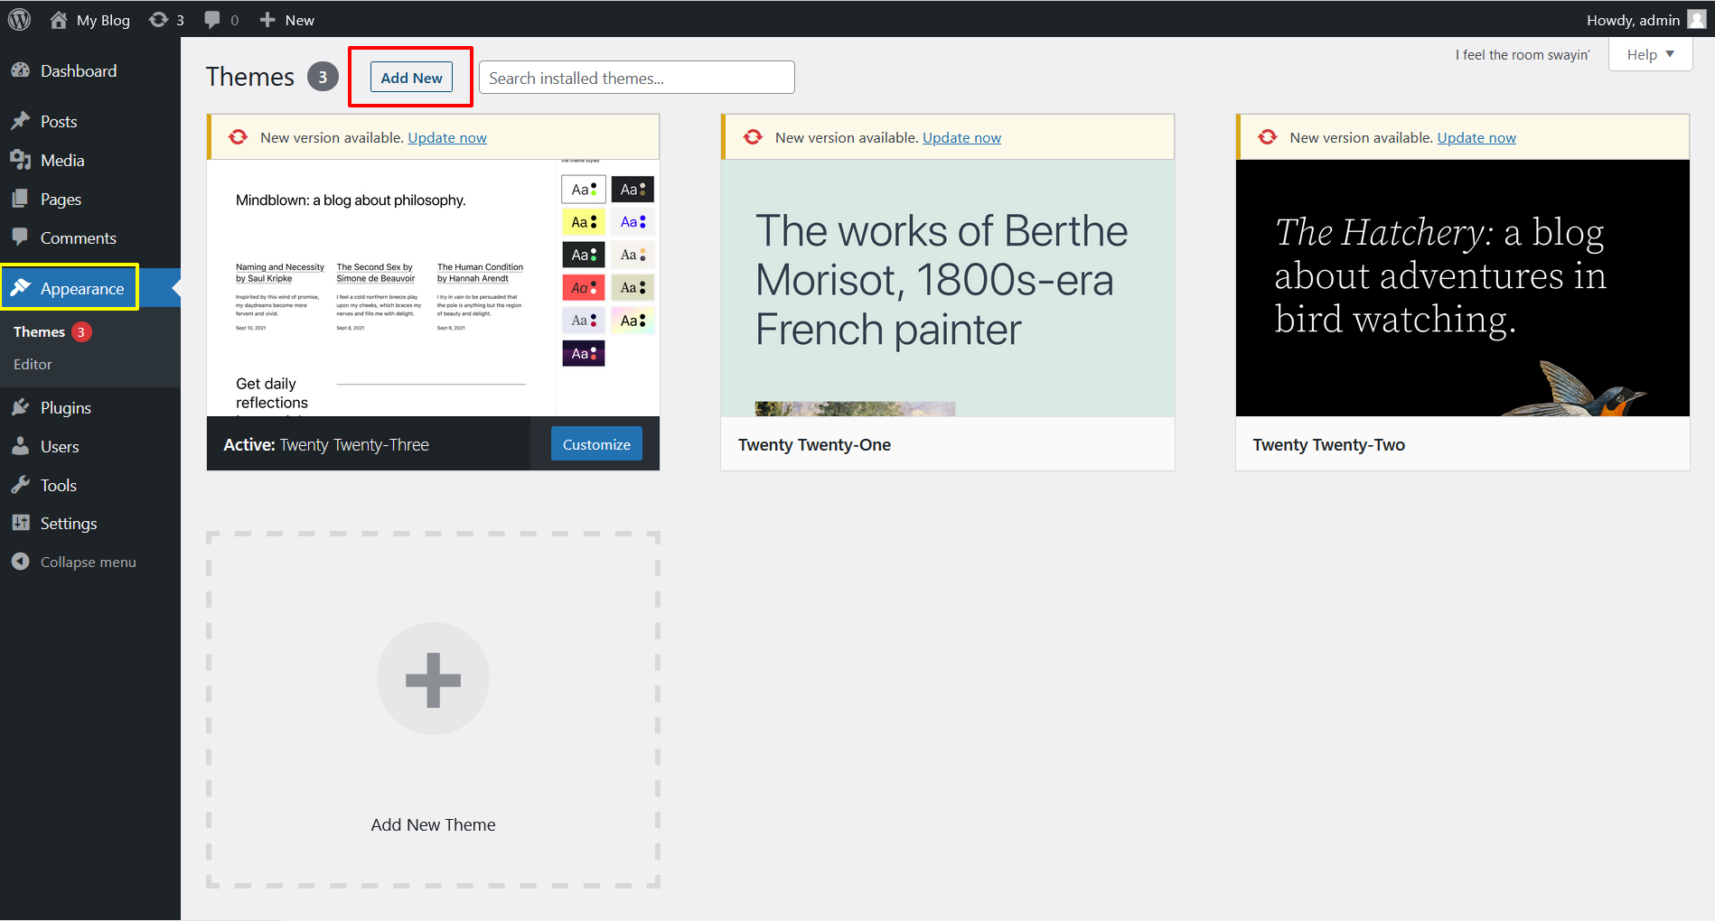Open the New content menu
Viewport: 1715px width, 921px height.
287,20
